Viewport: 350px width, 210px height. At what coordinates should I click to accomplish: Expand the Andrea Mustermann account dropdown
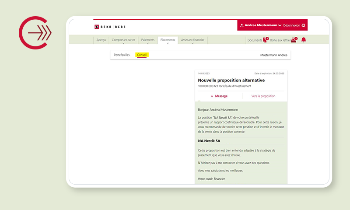280,25
